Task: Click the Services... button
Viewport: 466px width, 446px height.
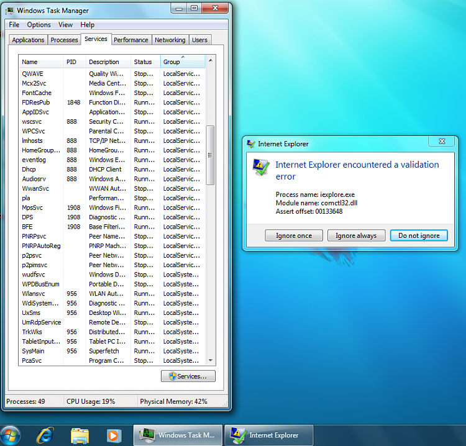Action: [x=188, y=376]
